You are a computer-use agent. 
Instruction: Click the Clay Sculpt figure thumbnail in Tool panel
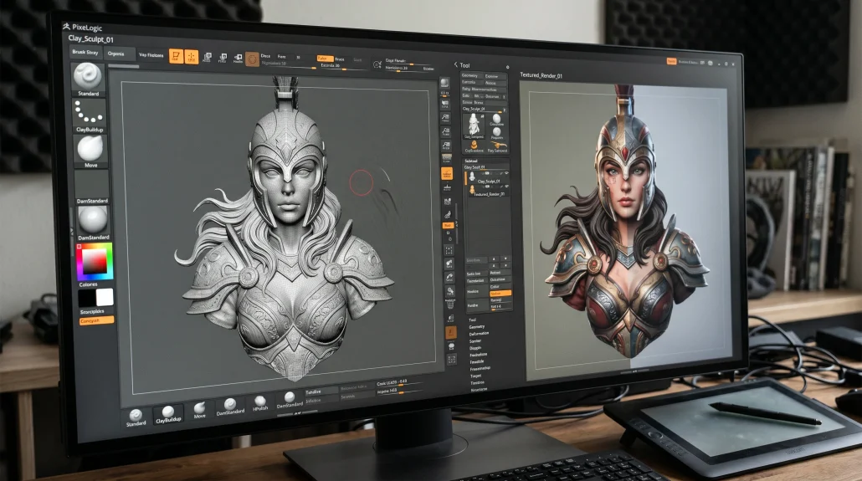pos(474,125)
